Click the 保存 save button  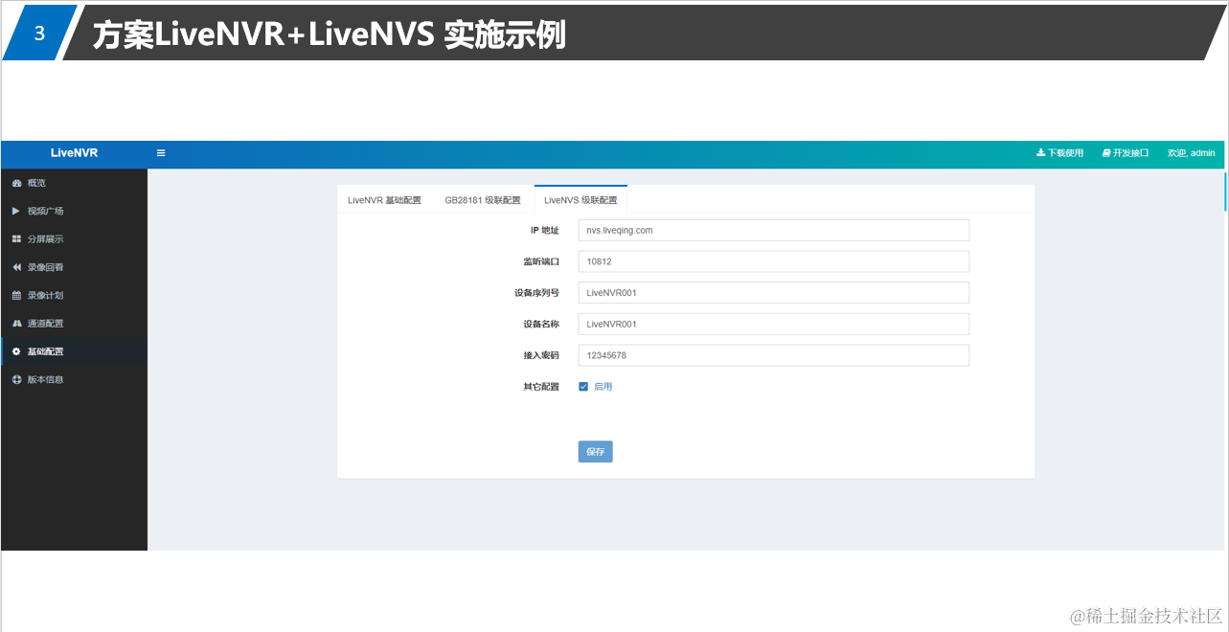[x=595, y=452]
